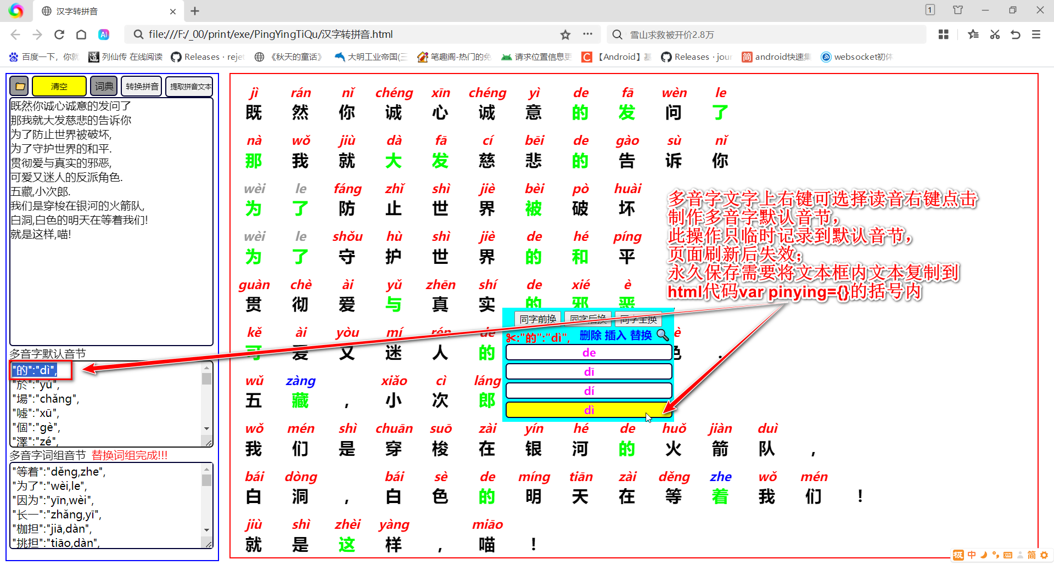The height and width of the screenshot is (565, 1054).
Task: Click scroll-down arrow of phrase syllable box
Action: coord(207,530)
